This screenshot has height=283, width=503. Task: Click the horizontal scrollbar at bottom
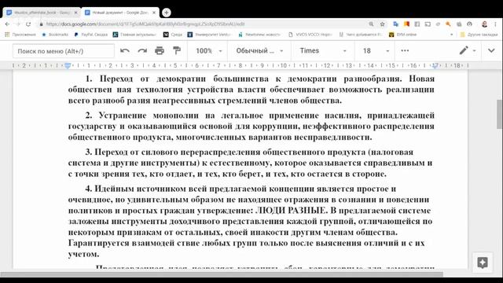click(222, 274)
